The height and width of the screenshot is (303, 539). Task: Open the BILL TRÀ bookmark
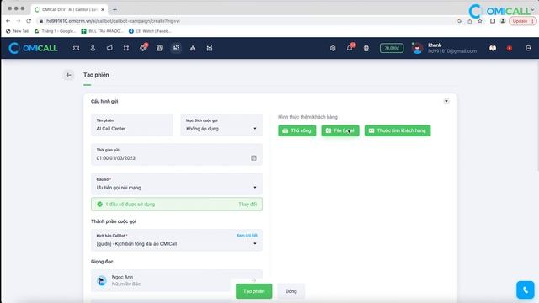pos(102,31)
